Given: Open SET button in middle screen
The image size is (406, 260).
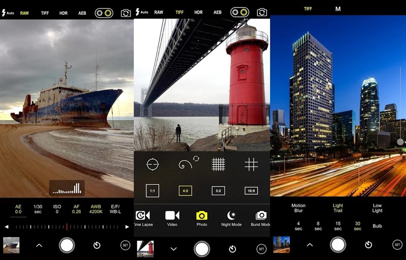Looking at the screenshot, I should 261,249.
